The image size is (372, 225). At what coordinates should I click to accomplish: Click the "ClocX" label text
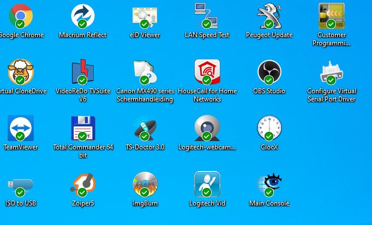pos(269,147)
